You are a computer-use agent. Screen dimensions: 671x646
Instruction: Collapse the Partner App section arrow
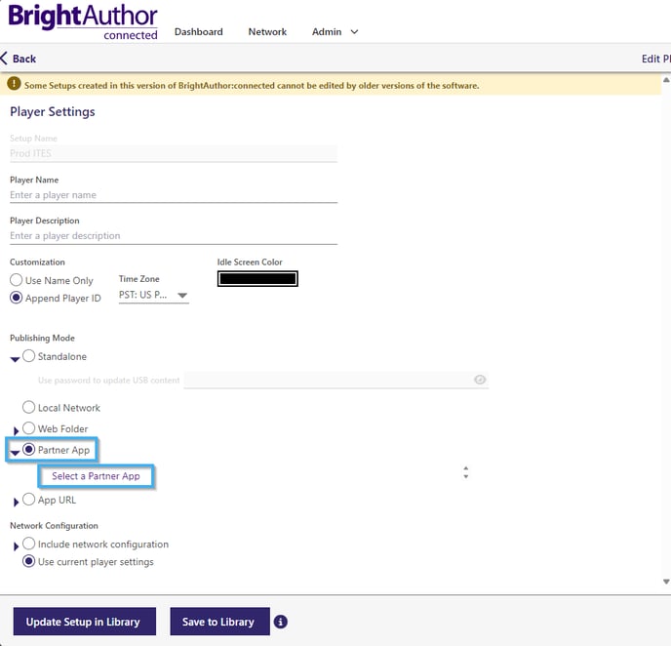pos(15,453)
